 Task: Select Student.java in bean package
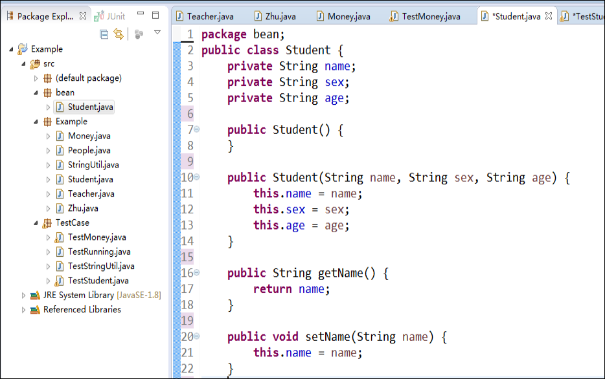[90, 107]
